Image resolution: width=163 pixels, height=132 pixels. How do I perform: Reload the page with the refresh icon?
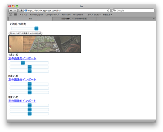point(108,10)
